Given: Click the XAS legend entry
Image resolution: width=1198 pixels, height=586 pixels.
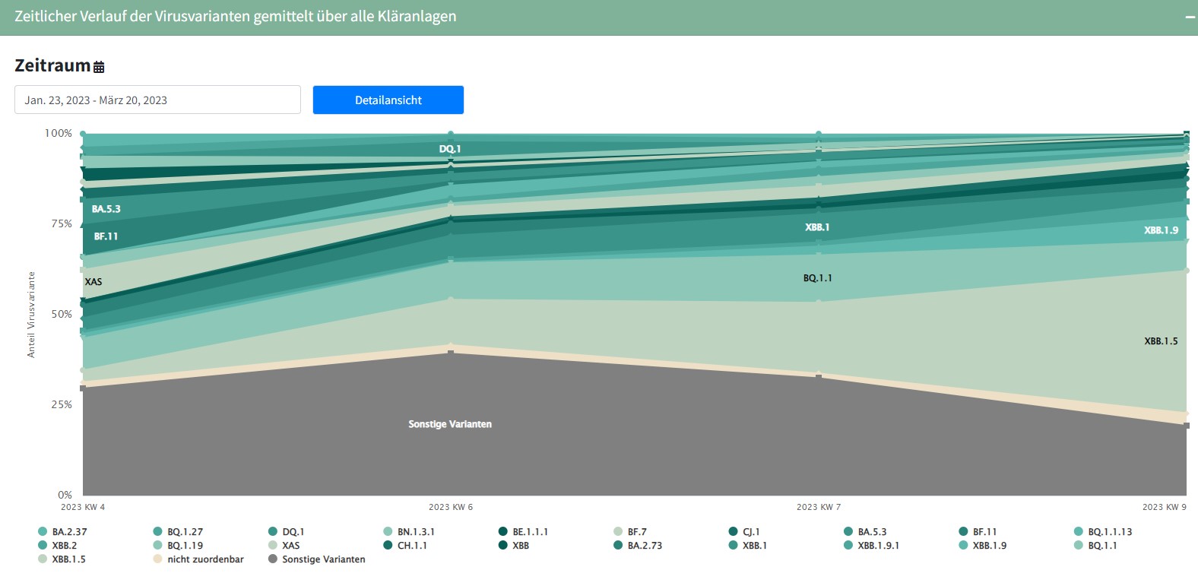Looking at the screenshot, I should click(290, 546).
